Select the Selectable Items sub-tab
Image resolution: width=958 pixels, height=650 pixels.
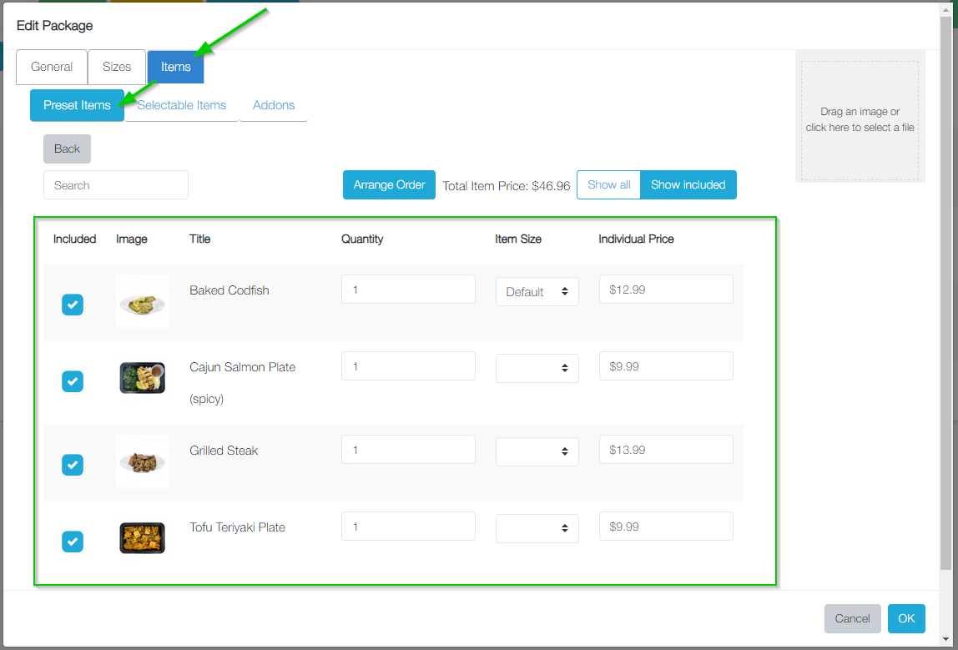coord(182,105)
